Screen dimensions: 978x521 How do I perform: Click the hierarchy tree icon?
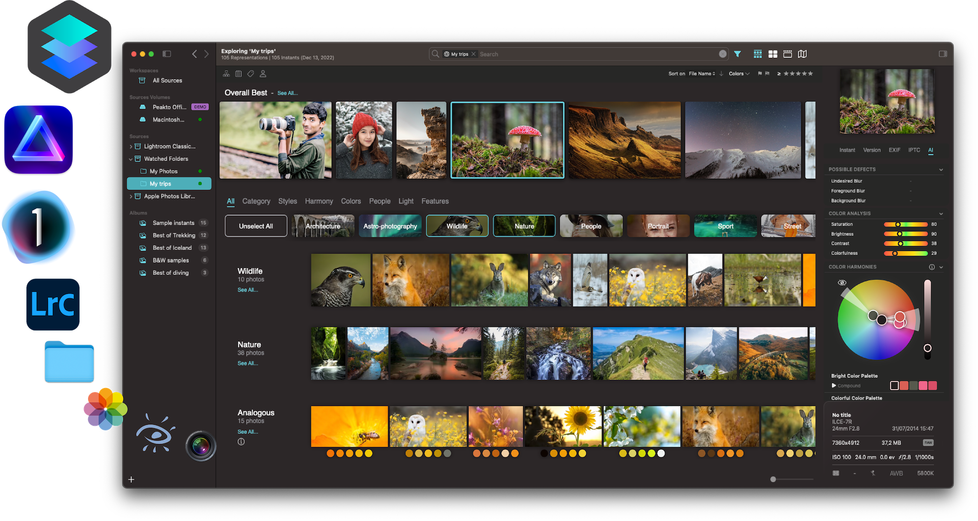coord(226,74)
